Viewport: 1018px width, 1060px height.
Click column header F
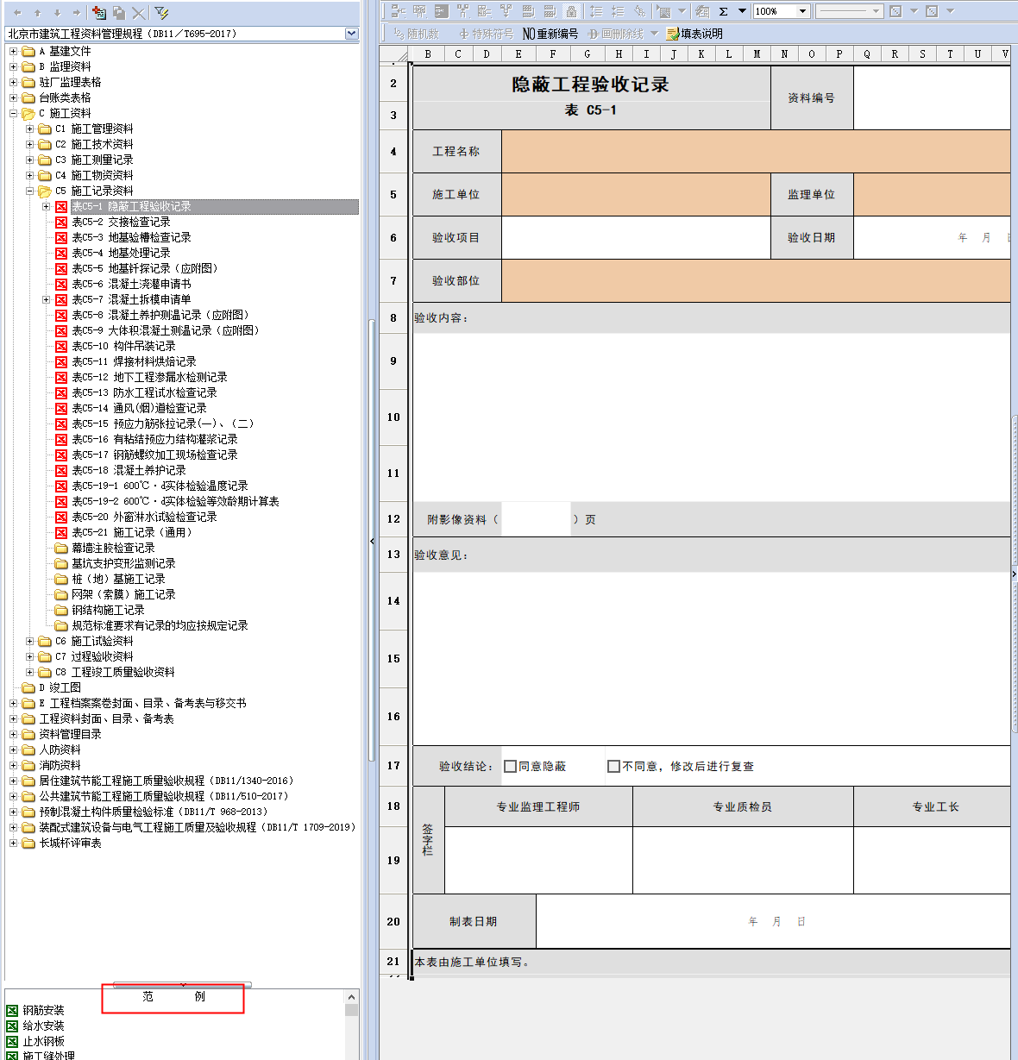click(x=553, y=53)
